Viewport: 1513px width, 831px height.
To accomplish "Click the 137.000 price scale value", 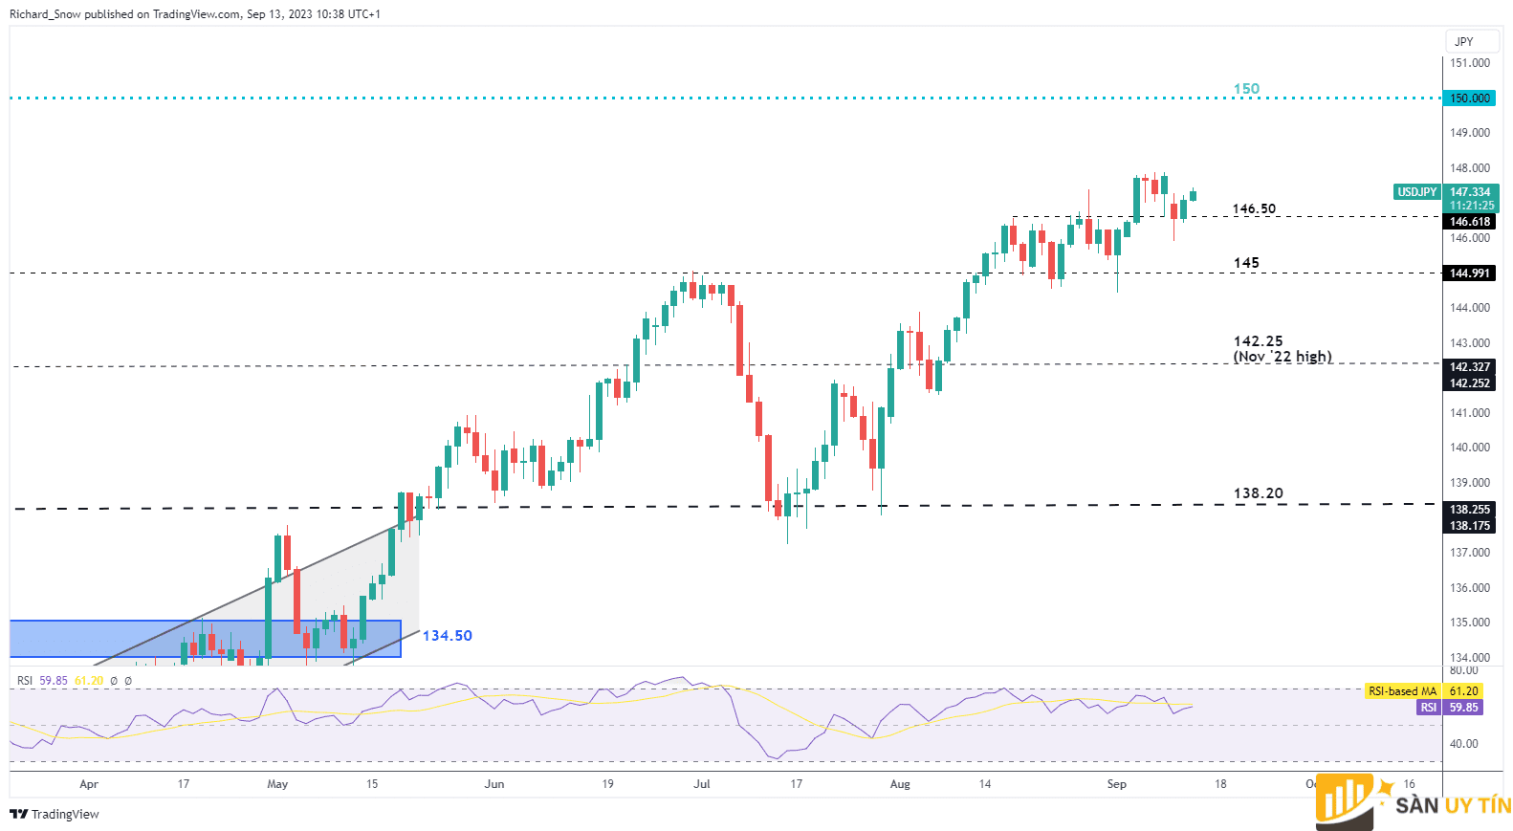I will point(1470,553).
